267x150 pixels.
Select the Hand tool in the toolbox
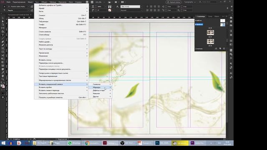3,76
